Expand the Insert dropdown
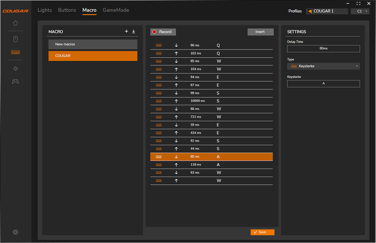The height and width of the screenshot is (243, 376). click(261, 32)
